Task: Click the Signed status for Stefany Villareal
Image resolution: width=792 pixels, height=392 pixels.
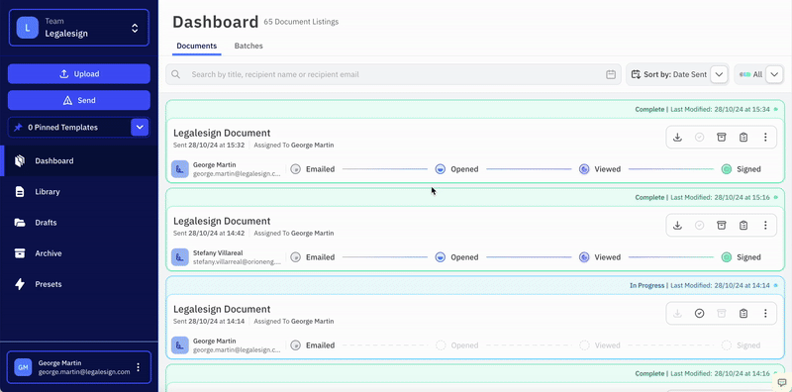Action: (x=741, y=257)
